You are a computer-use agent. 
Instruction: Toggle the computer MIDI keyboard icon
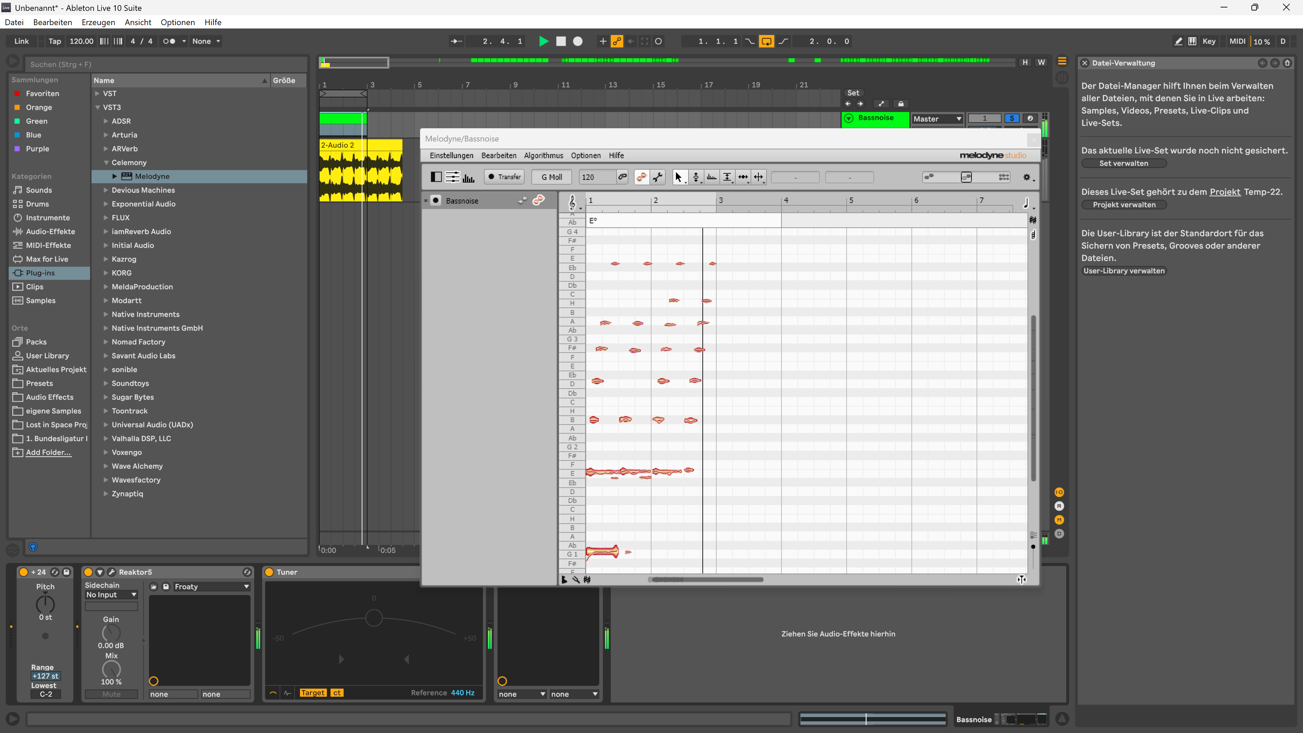tap(1192, 41)
